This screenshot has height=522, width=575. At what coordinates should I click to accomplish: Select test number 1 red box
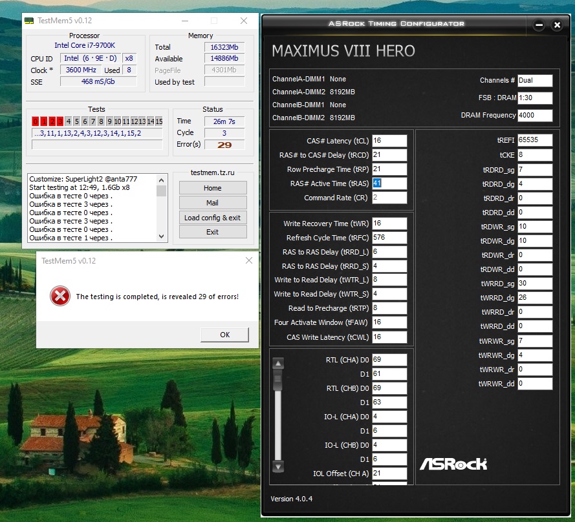click(x=43, y=121)
